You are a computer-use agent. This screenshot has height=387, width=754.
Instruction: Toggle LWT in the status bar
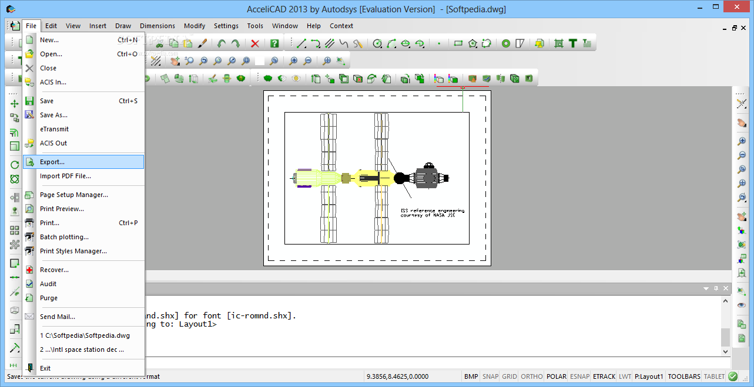(625, 376)
